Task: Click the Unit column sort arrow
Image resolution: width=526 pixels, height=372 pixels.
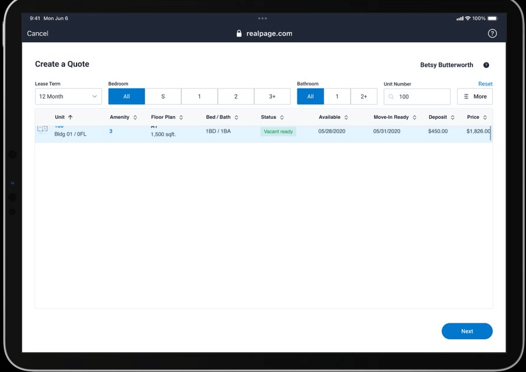Action: (71, 118)
